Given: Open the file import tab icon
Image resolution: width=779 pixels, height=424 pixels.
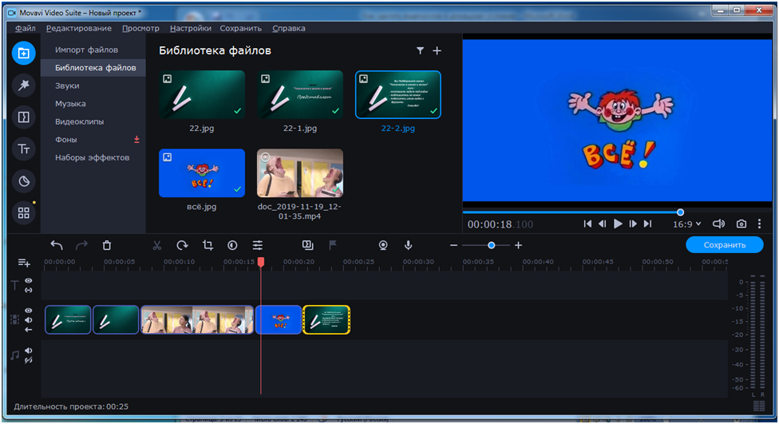Looking at the screenshot, I should tap(23, 53).
